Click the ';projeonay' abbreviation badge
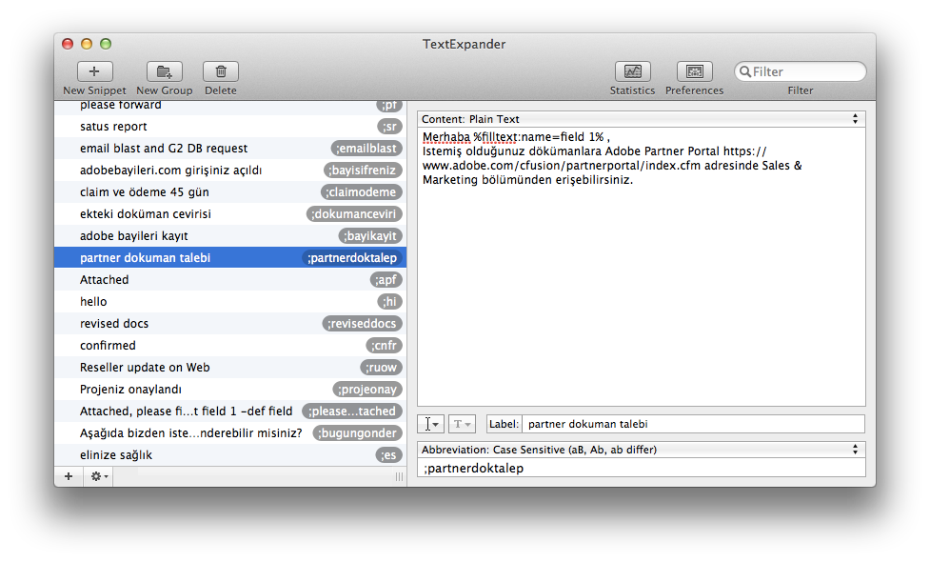This screenshot has height=562, width=930. (x=367, y=390)
